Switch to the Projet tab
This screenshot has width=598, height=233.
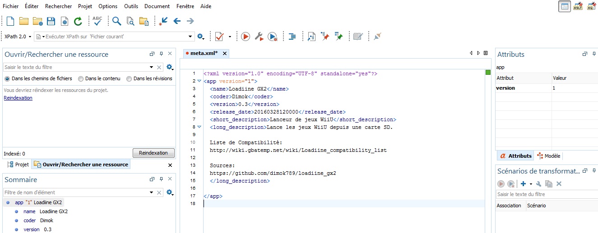click(x=18, y=165)
